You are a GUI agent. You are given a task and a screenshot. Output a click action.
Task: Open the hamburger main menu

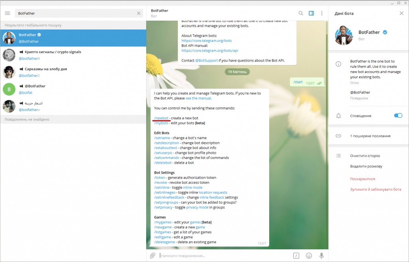7,13
